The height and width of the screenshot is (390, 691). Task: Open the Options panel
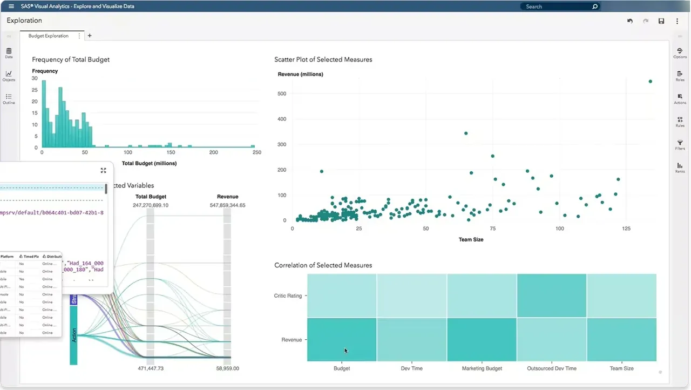[x=680, y=53]
